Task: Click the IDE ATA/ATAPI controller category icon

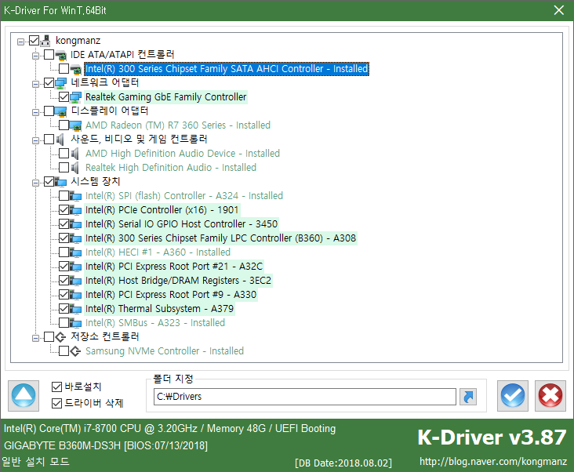Action: tap(60, 55)
